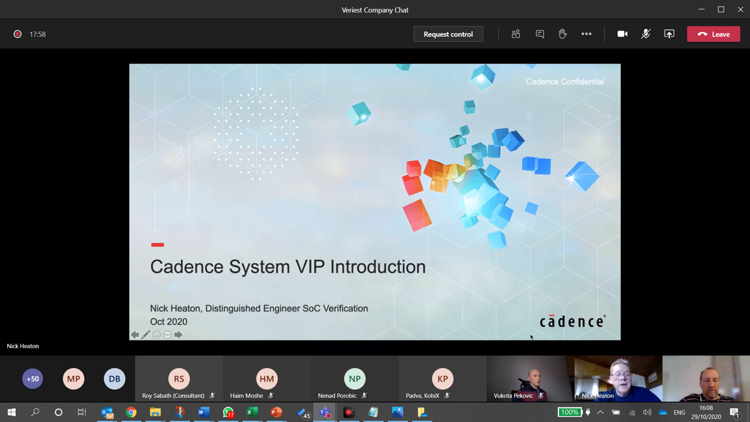Open WhatsApp from the taskbar

click(228, 412)
